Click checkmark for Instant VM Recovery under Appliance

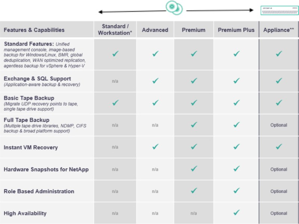pos(279,147)
